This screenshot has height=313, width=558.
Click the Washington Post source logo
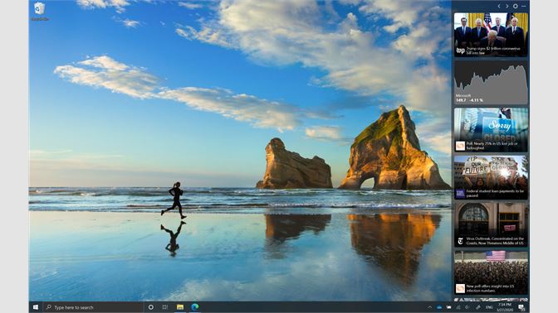click(x=461, y=51)
